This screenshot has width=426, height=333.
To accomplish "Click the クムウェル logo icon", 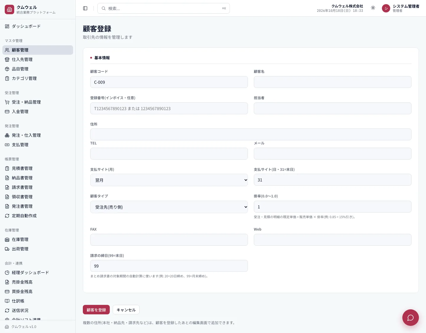I will pyautogui.click(x=9, y=9).
